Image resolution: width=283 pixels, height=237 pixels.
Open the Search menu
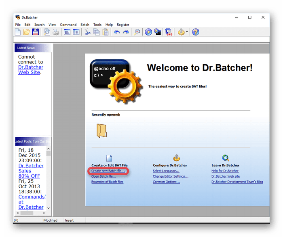click(39, 25)
